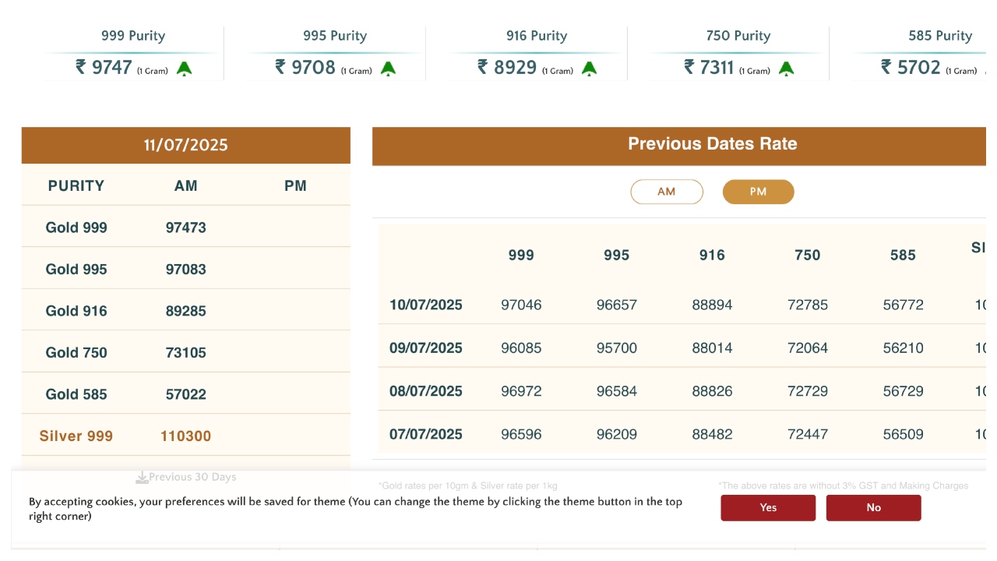
Task: Select the PM rates toggle
Action: [758, 192]
